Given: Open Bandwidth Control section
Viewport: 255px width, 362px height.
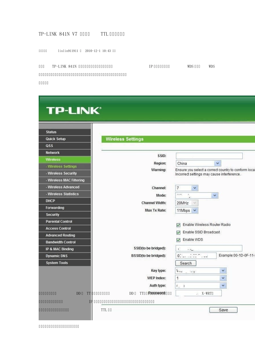Looking at the screenshot, I should click(x=65, y=242).
